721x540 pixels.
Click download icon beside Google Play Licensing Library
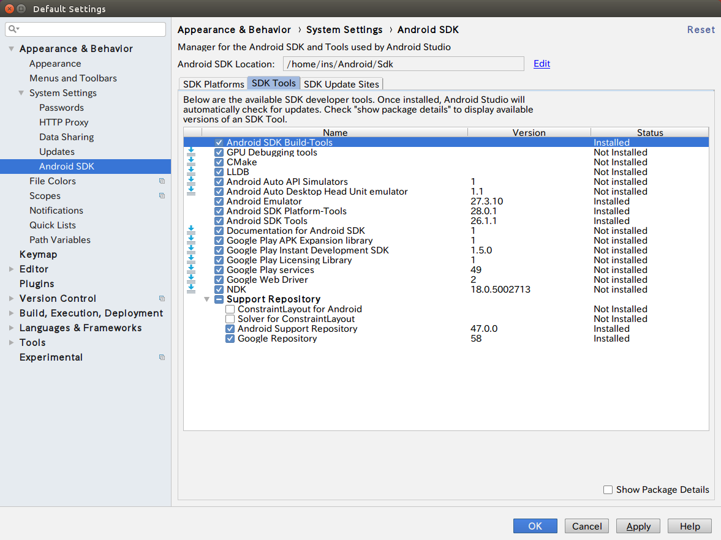pyautogui.click(x=191, y=260)
